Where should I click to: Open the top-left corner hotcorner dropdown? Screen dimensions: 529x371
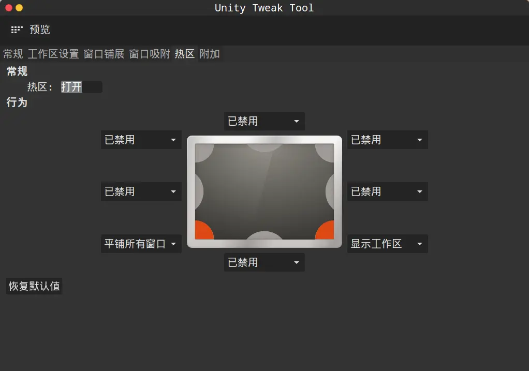coord(141,140)
